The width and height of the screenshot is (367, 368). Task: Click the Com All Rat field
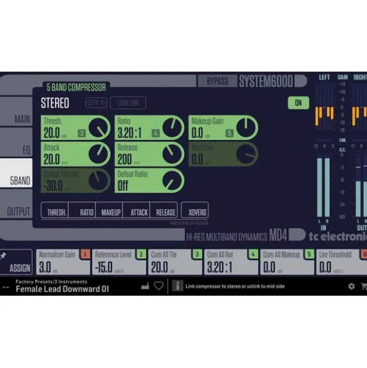click(231, 262)
